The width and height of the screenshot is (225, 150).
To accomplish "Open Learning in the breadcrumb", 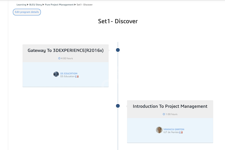I will click(21, 5).
